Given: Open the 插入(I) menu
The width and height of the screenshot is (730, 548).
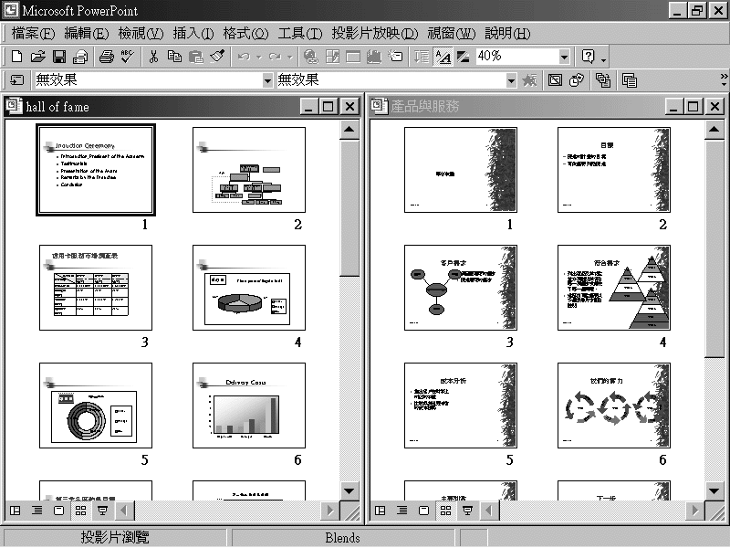Looking at the screenshot, I should [193, 33].
